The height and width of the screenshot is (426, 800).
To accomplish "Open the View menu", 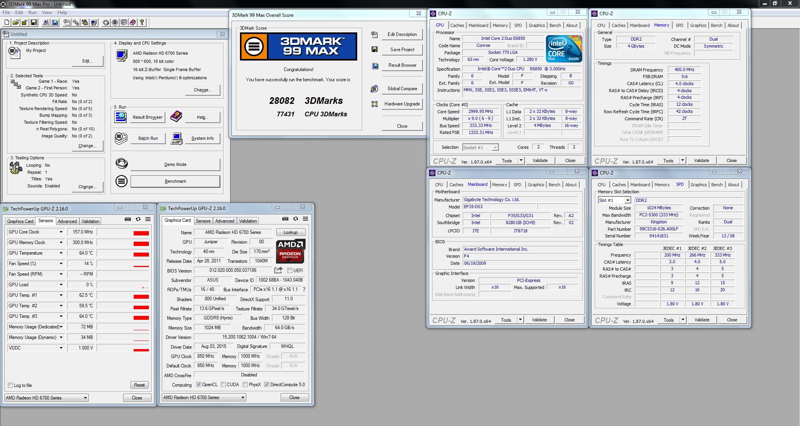I will [47, 12].
